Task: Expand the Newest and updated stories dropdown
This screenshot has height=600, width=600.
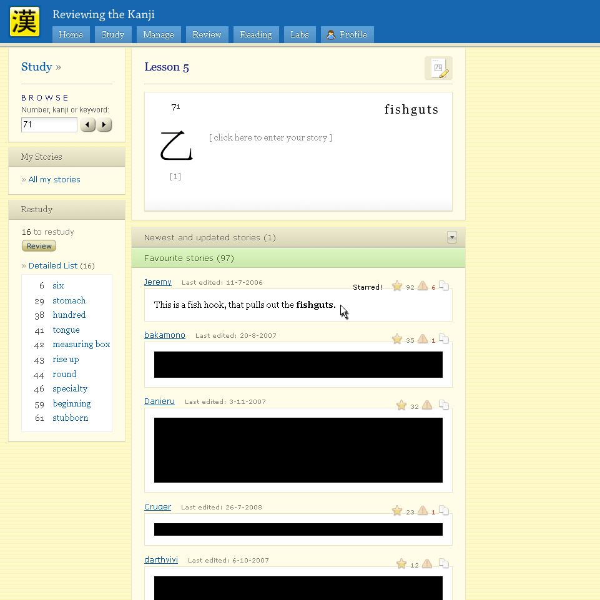Action: 452,237
